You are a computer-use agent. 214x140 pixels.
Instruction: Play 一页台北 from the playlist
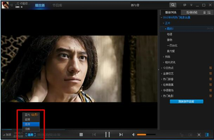[172, 46]
